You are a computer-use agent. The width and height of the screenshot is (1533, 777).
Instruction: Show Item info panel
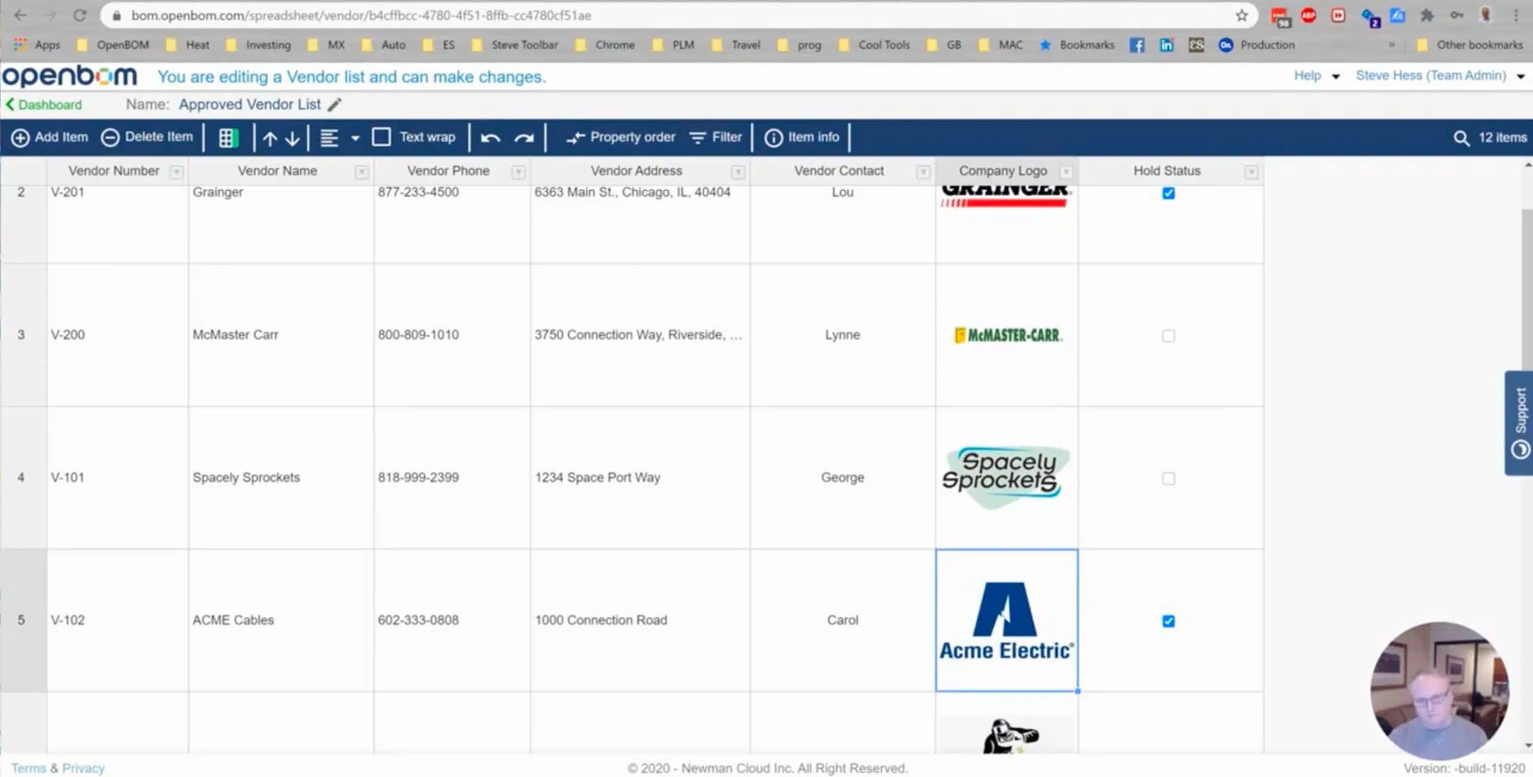802,137
